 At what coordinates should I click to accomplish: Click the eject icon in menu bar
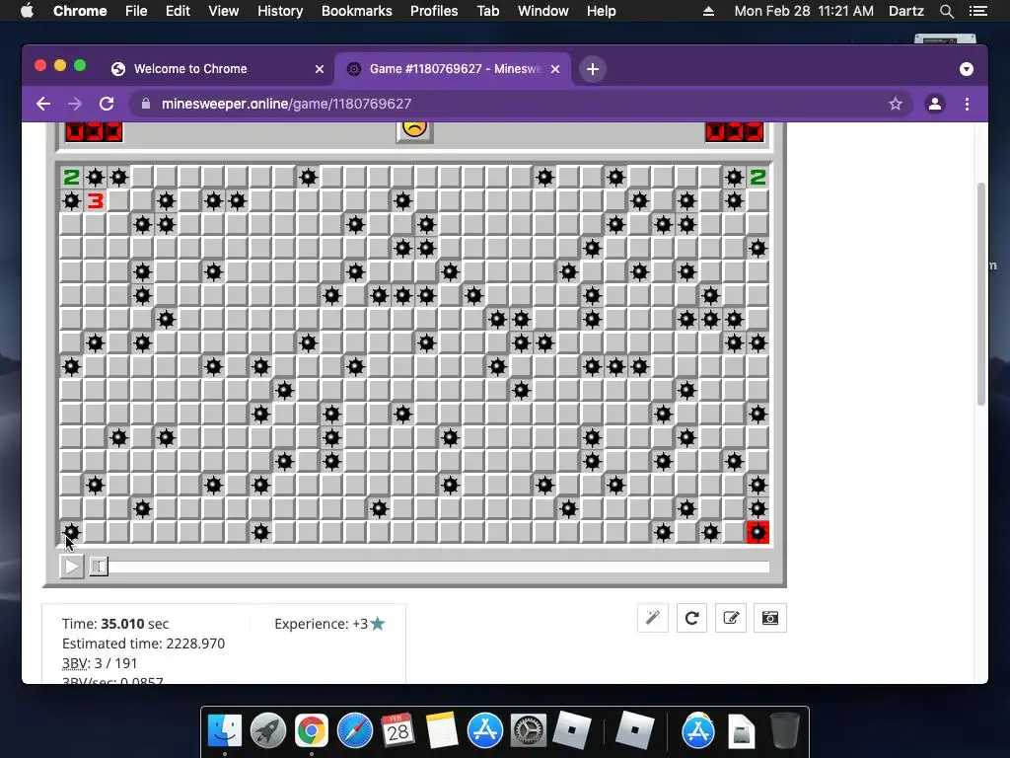point(708,11)
